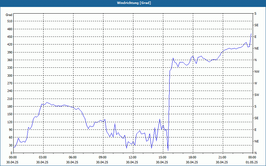Screen dimensions: 266x166
Task: Select the 180 y-axis tick label
Action: pos(10,106)
